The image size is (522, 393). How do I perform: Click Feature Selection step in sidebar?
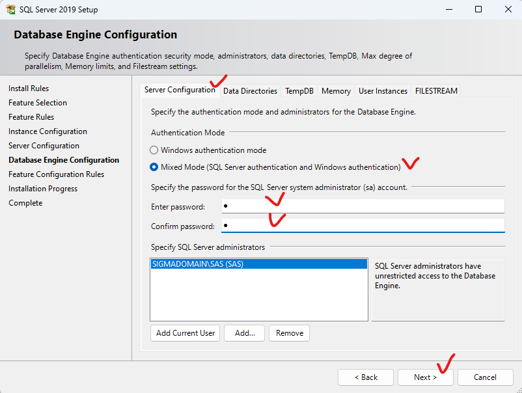coord(38,103)
